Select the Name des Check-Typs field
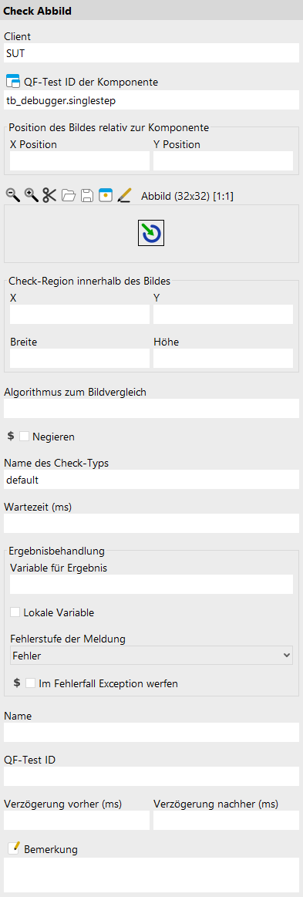 (151, 480)
